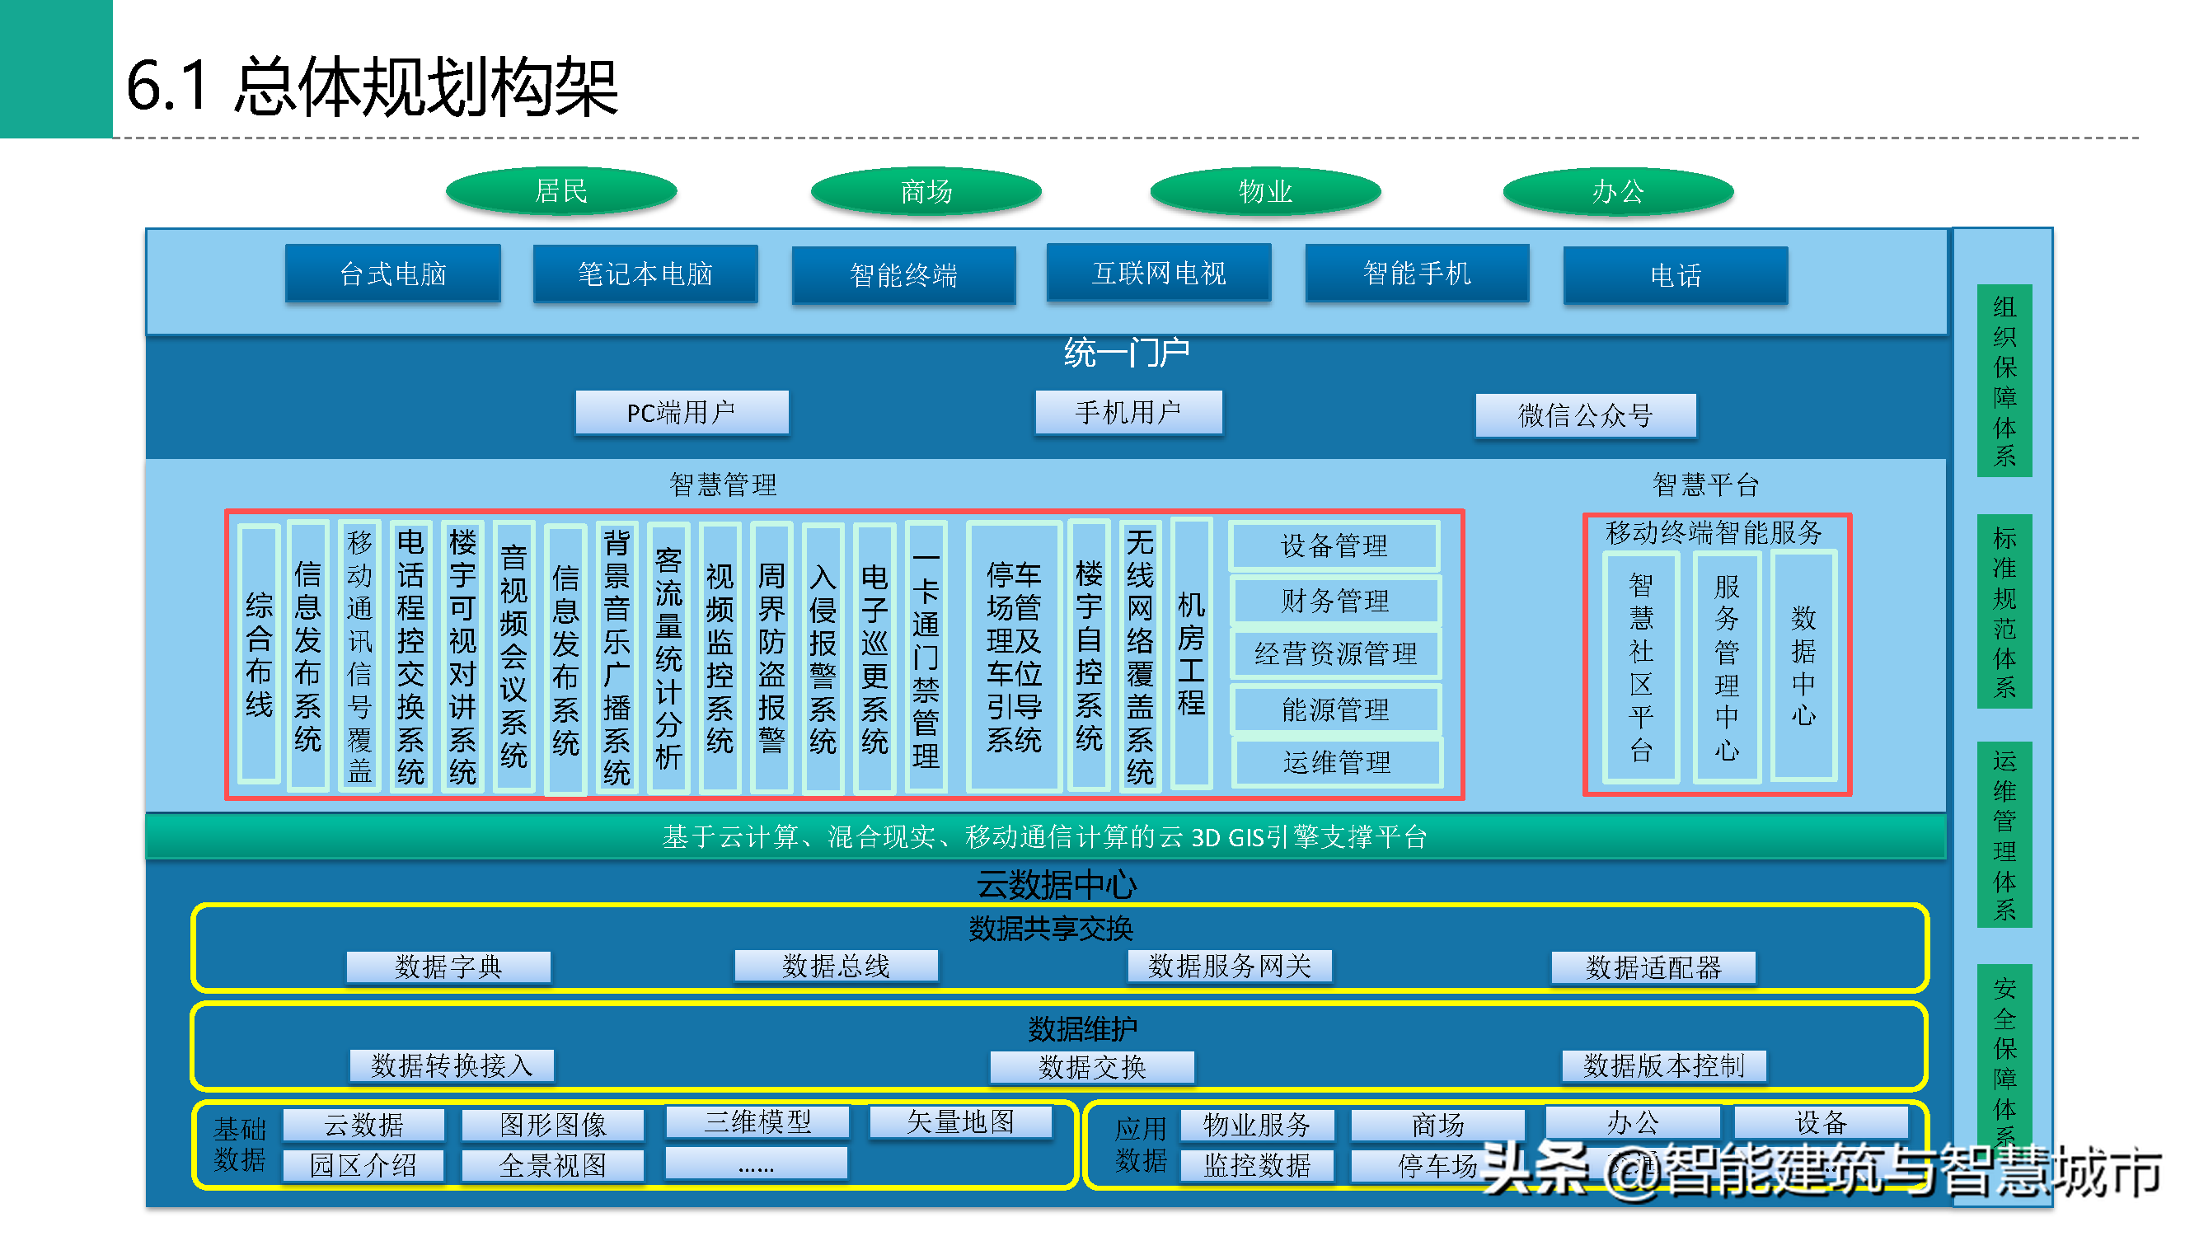The height and width of the screenshot is (1236, 2199).
Task: Select the 音视频会议系统 vertical box
Action: tap(514, 656)
